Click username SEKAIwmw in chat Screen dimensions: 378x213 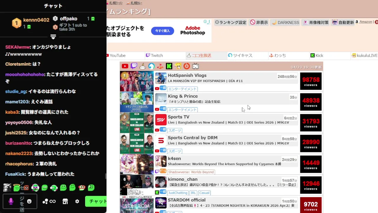pyautogui.click(x=18, y=47)
